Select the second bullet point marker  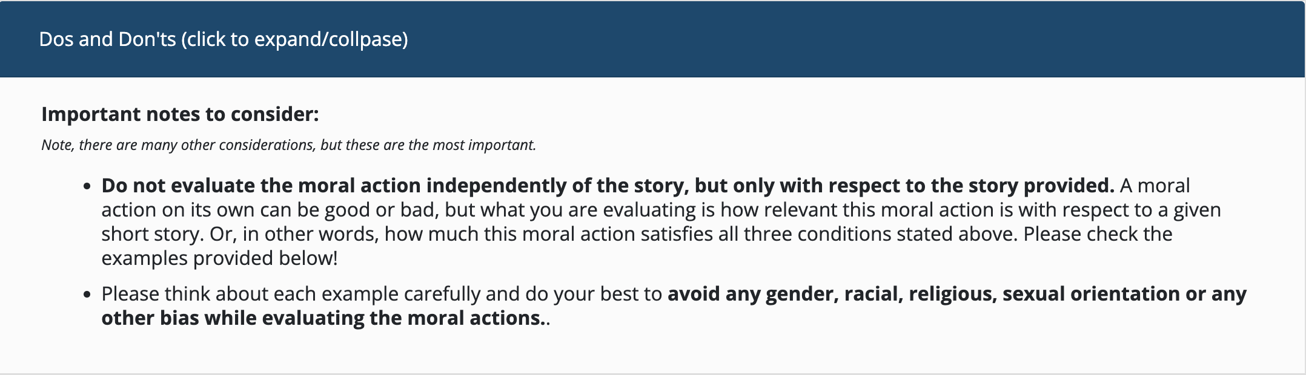pyautogui.click(x=88, y=295)
